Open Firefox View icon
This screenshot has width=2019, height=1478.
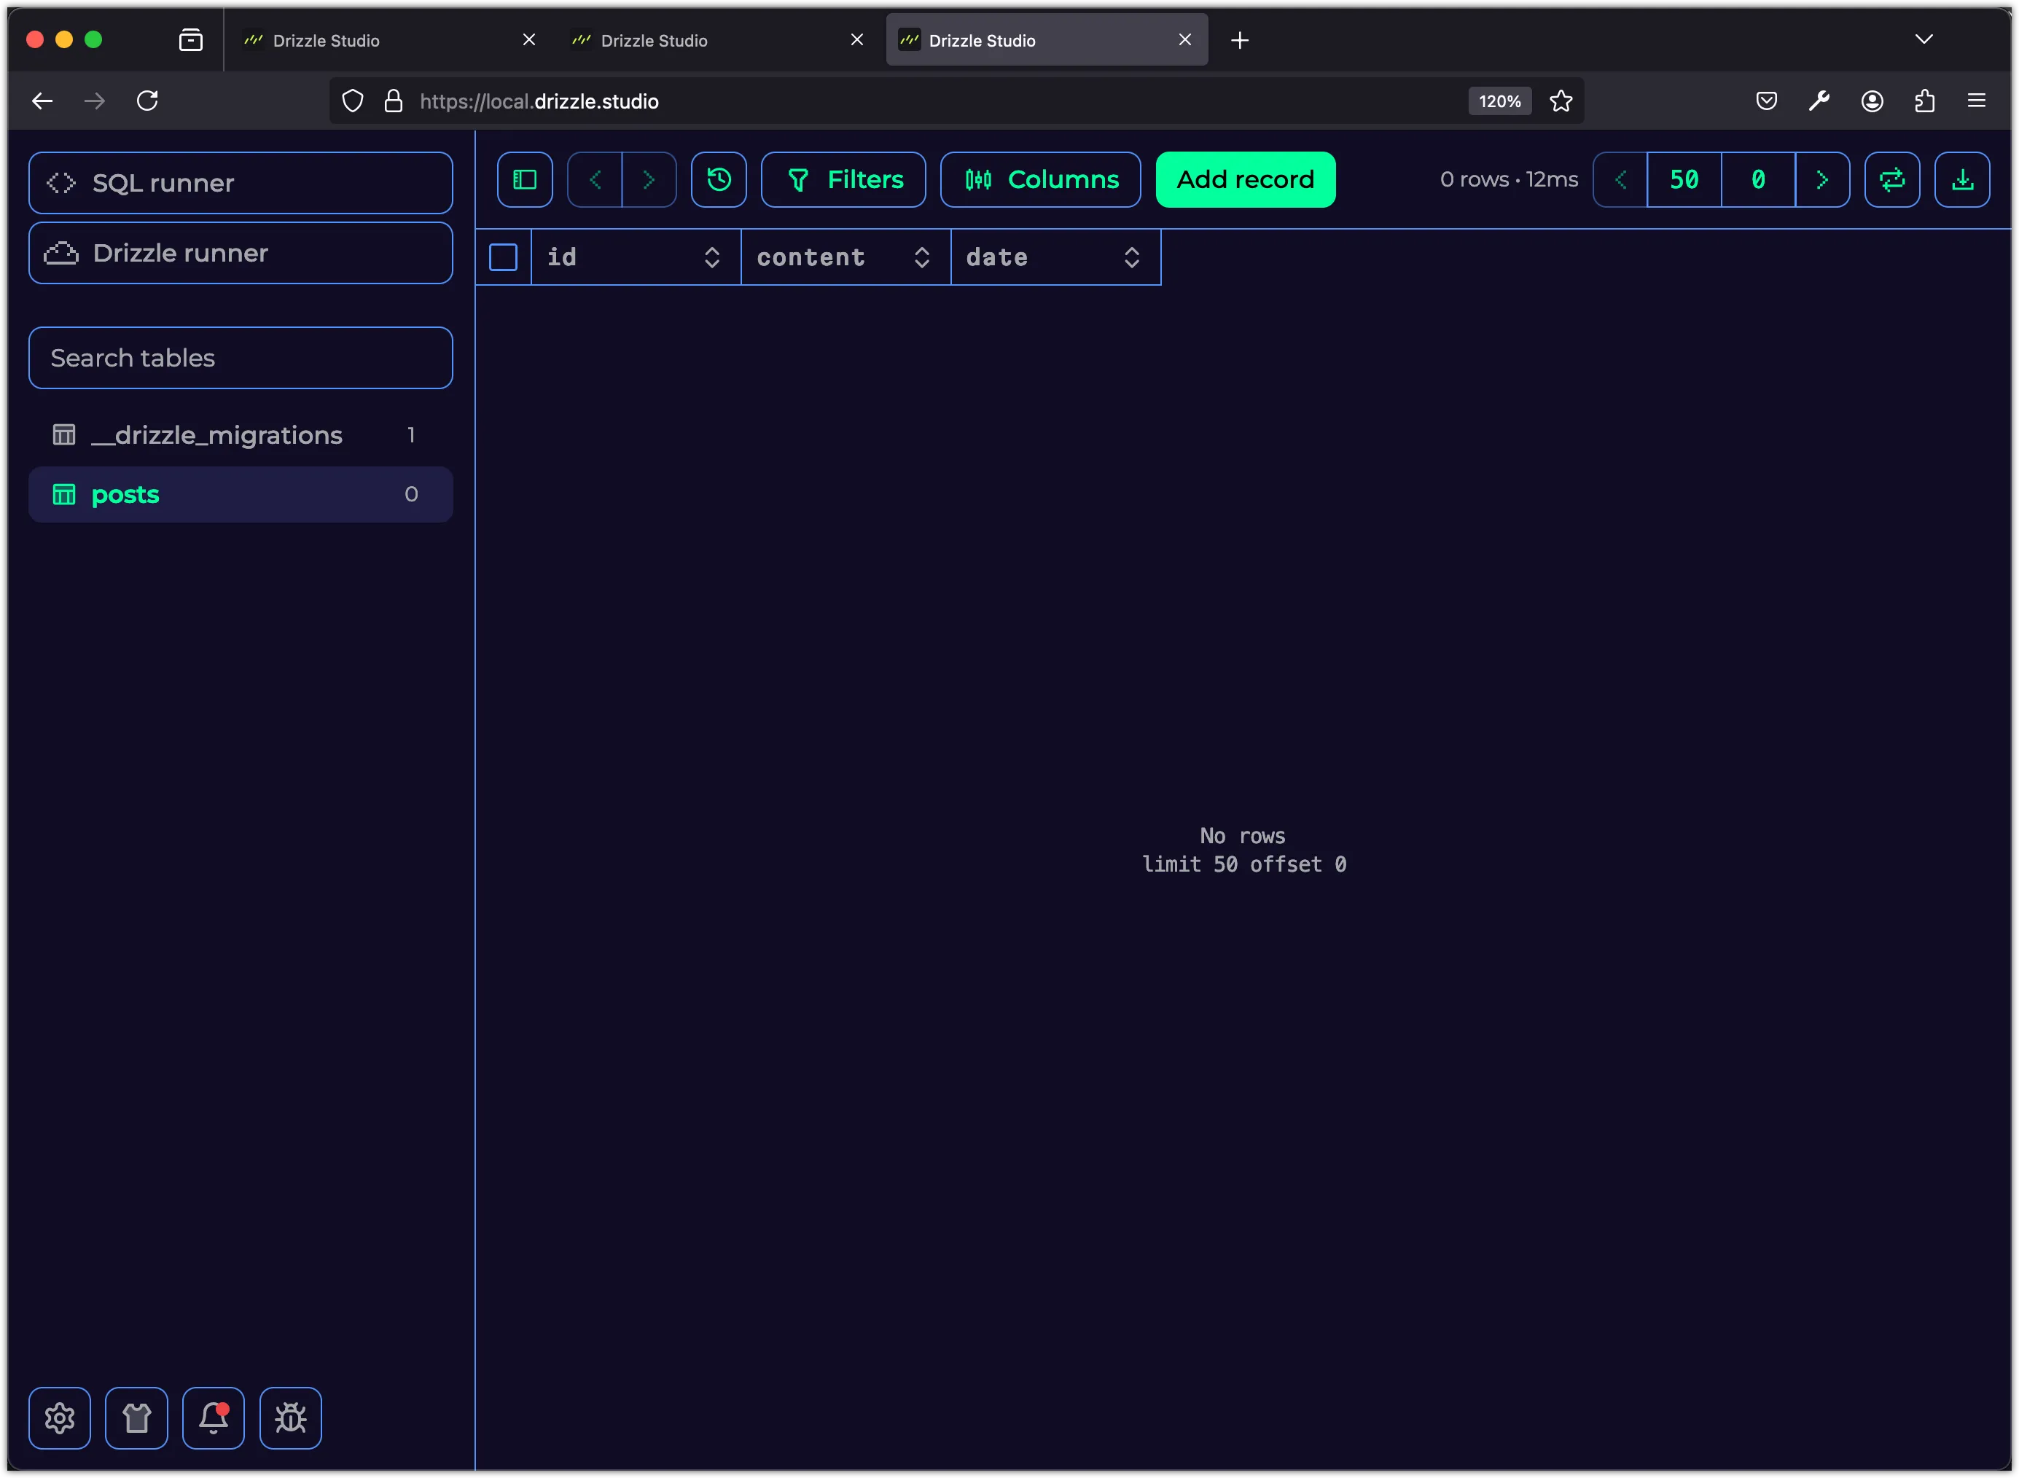pyautogui.click(x=190, y=40)
